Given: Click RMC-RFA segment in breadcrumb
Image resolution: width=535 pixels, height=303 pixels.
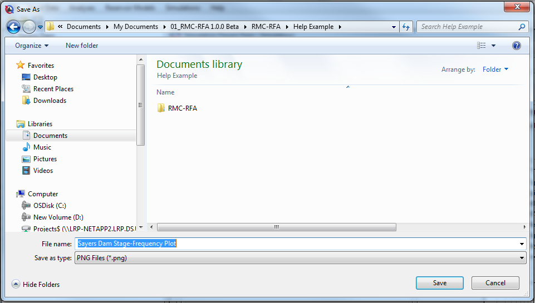Looking at the screenshot, I should click(266, 27).
